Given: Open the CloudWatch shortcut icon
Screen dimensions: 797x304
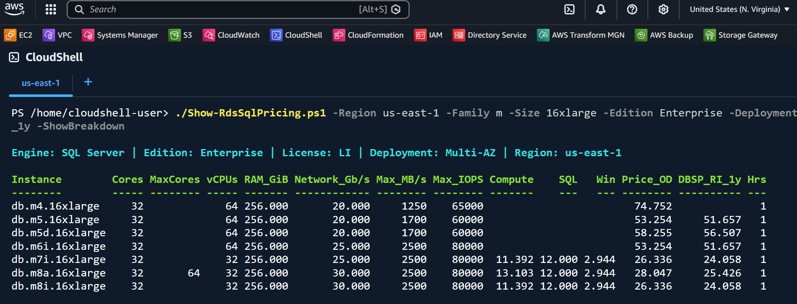Looking at the screenshot, I should [x=209, y=35].
